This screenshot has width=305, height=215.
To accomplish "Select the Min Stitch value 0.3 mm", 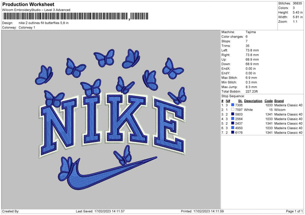I will (251, 82).
